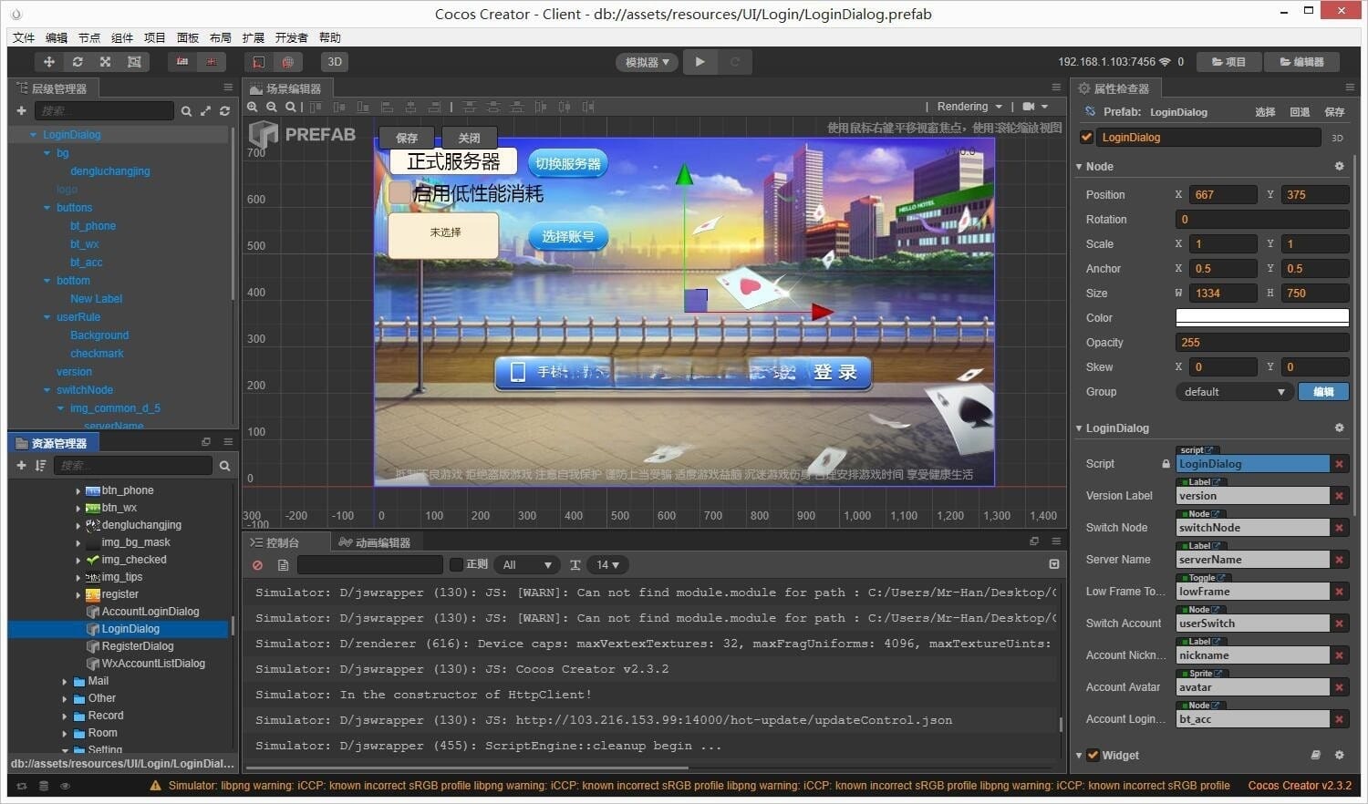
Task: Refresh the hierarchy panel
Action: tap(224, 111)
